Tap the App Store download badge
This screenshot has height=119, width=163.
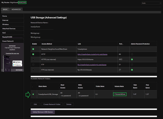(17, 62)
